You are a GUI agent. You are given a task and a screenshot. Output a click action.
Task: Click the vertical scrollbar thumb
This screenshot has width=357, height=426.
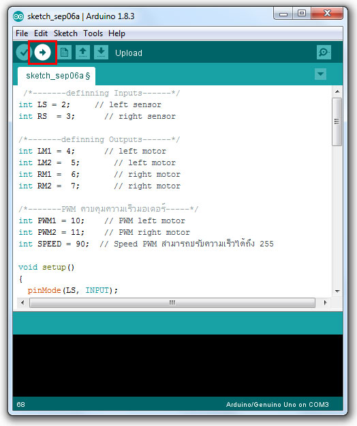337,122
